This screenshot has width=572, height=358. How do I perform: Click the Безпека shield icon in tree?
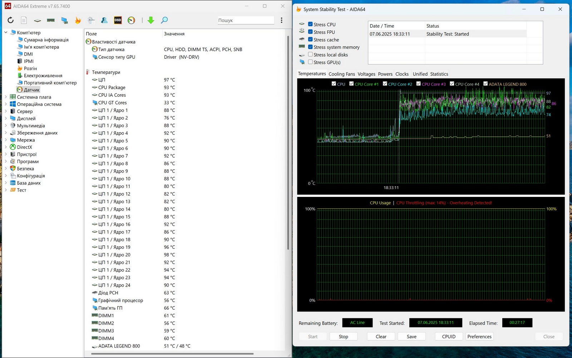coord(13,169)
